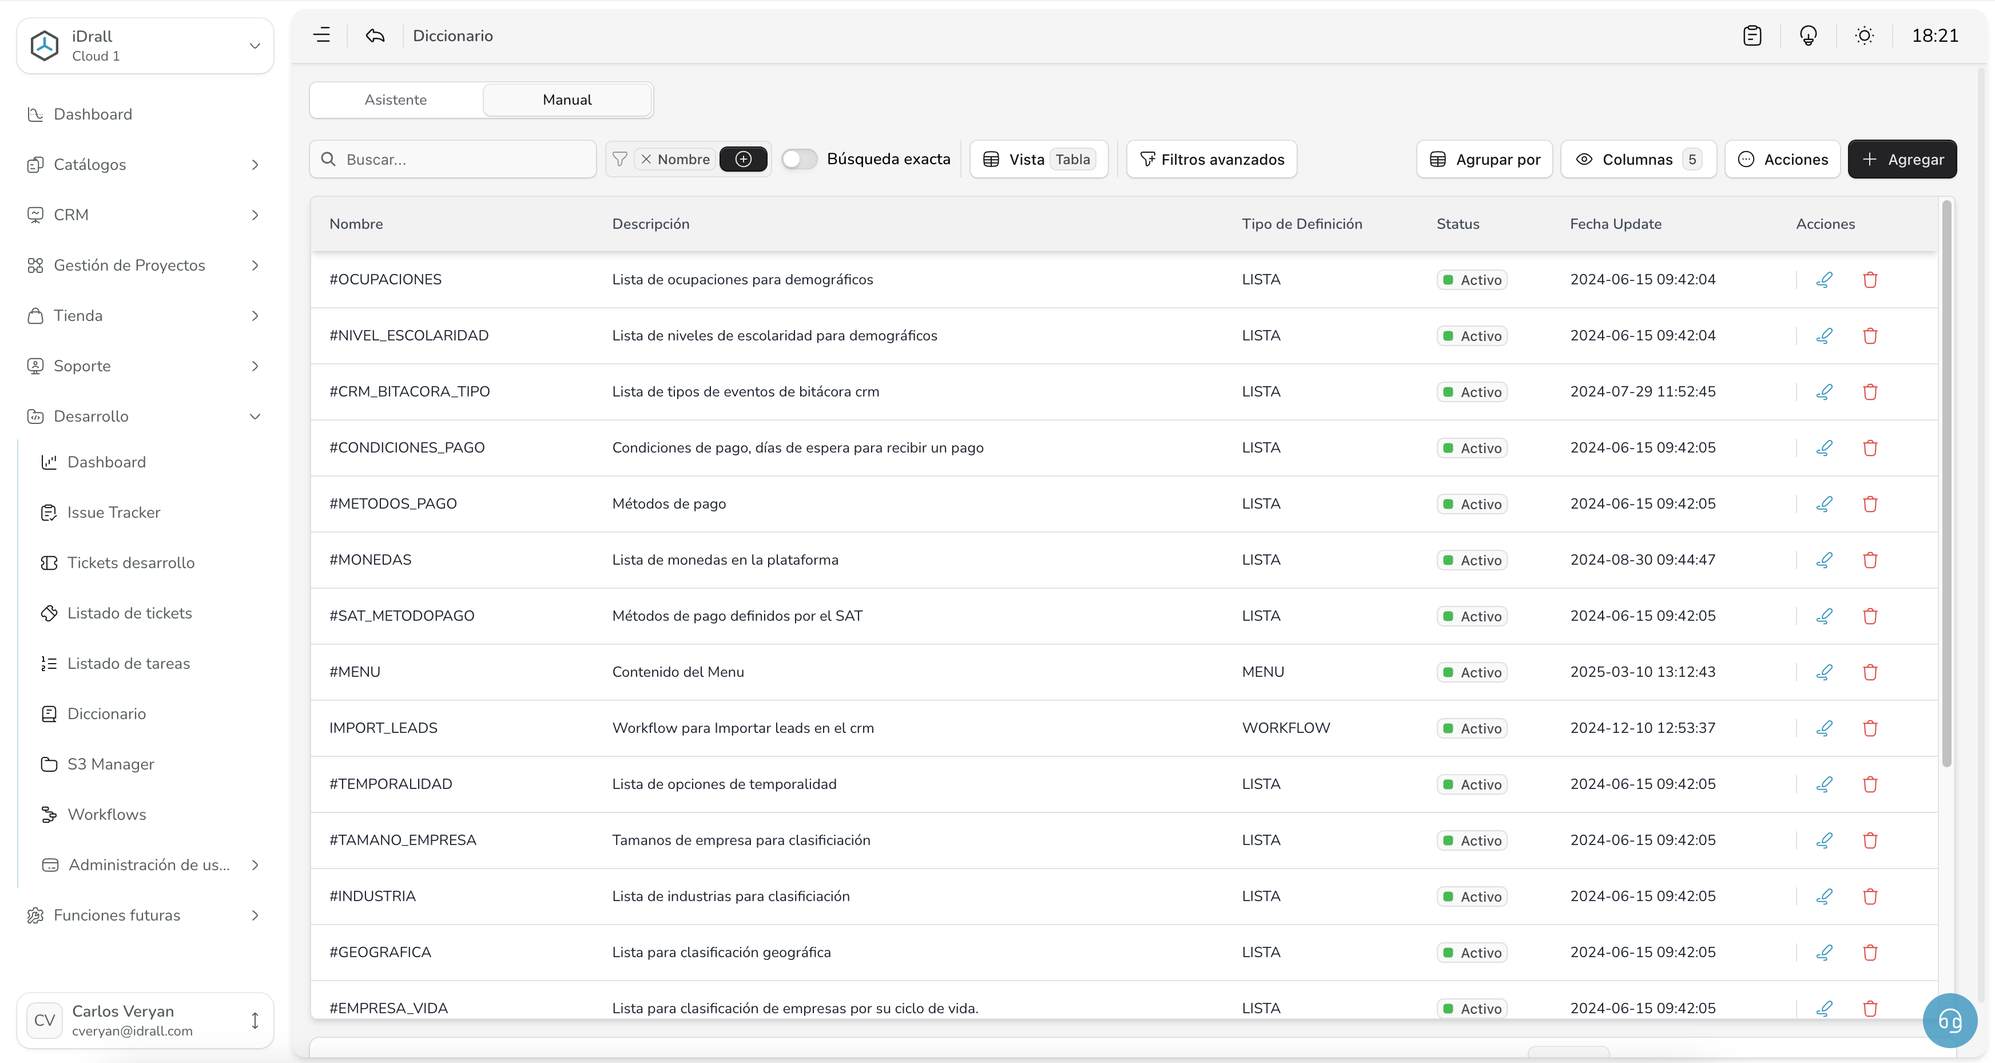Delete the #MENU row with trash icon
This screenshot has height=1063, width=1995.
1870,672
